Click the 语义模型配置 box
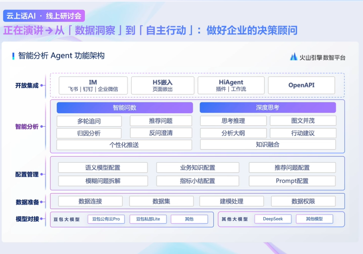Viewport: 363px width, 254px height. [103, 168]
